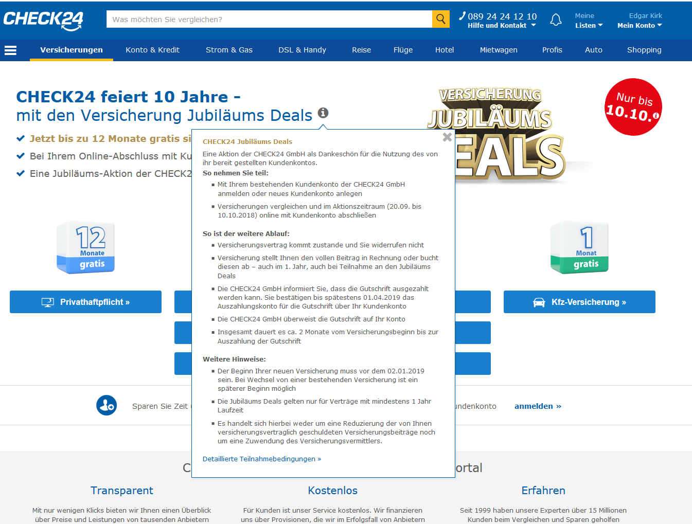Click the Weitere Hinweise heading

234,359
